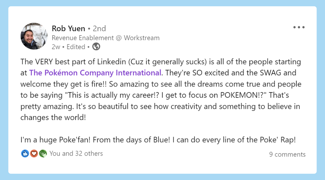Click the green clapping Celebrate reaction icon

pyautogui.click(x=43, y=154)
